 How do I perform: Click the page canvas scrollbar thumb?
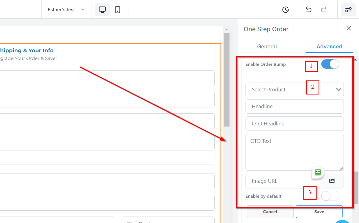[227, 80]
